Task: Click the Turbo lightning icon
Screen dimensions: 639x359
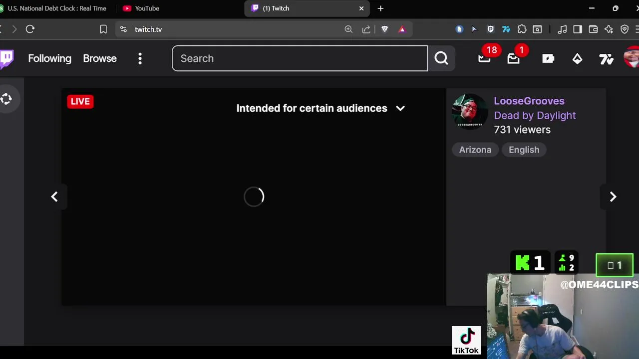Action: tap(548, 58)
